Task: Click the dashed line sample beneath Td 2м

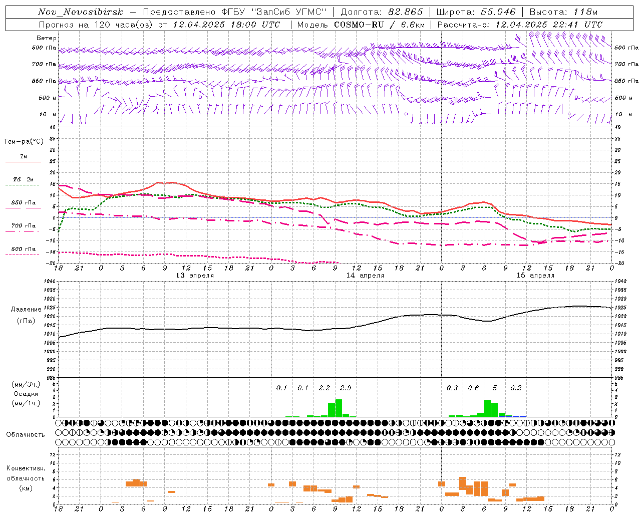Action: pyautogui.click(x=23, y=185)
